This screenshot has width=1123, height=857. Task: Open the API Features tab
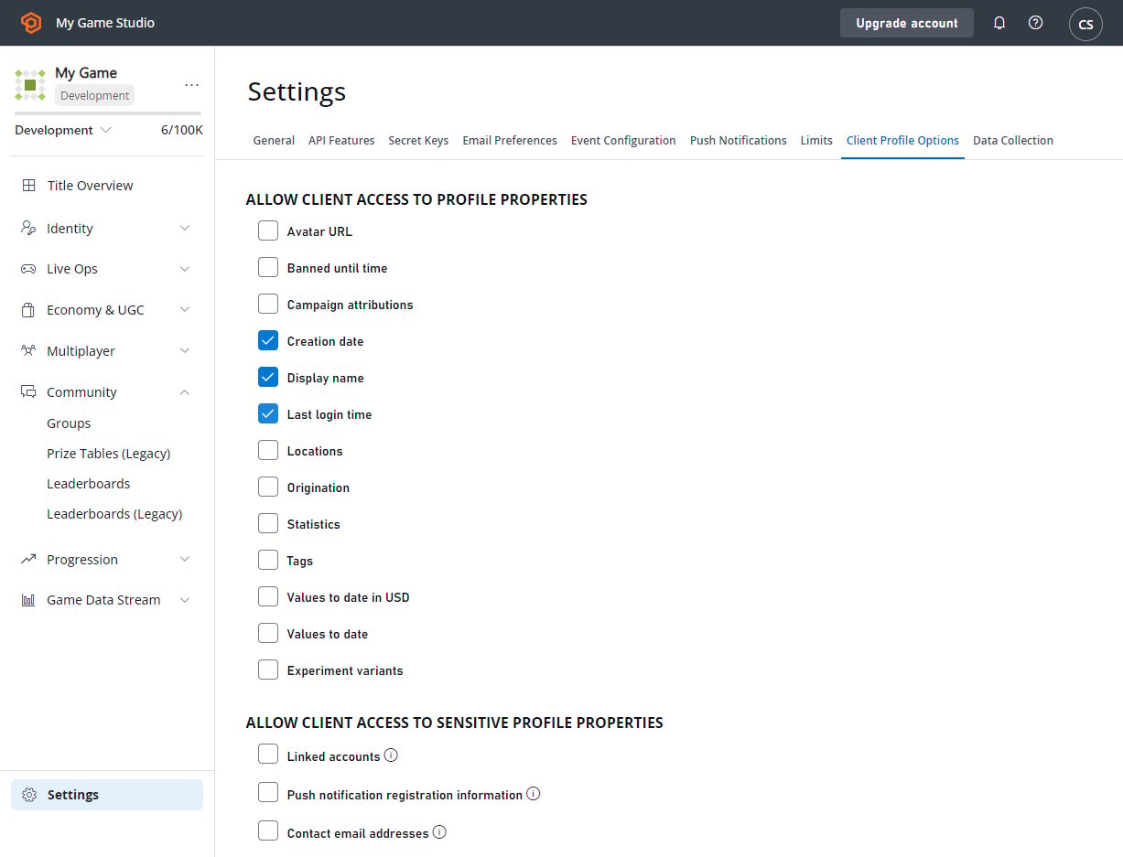pos(341,141)
